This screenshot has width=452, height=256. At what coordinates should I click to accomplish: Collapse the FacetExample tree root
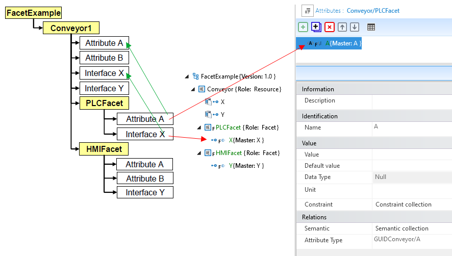pos(187,76)
